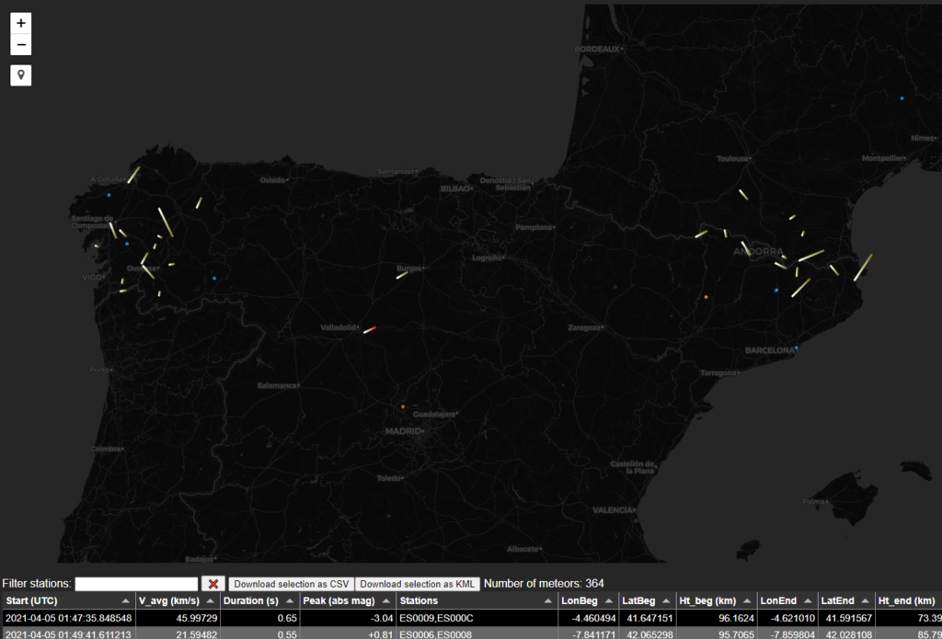Zoom in on the meteor map
942x639 pixels.
pos(21,22)
